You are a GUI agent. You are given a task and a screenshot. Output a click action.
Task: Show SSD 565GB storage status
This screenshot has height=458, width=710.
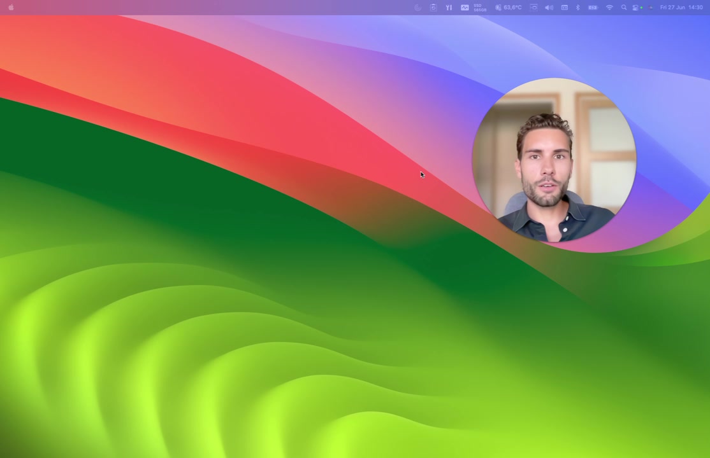click(x=480, y=7)
